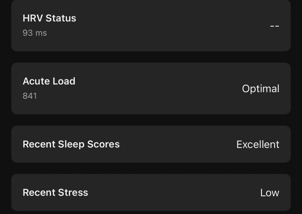Click the Excellent sleep rating label
Viewport: 302px width, 214px height.
258,144
